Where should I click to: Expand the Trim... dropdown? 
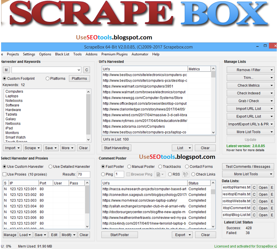pos(251,78)
